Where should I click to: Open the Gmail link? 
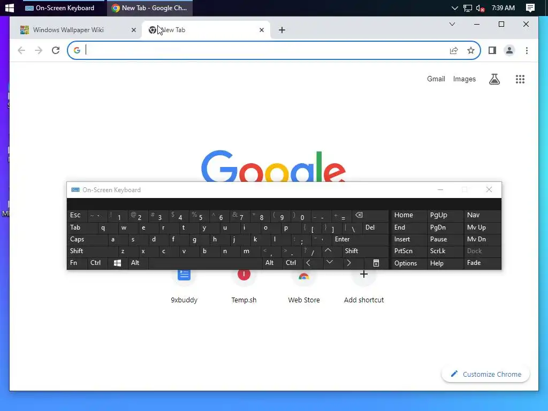point(436,79)
